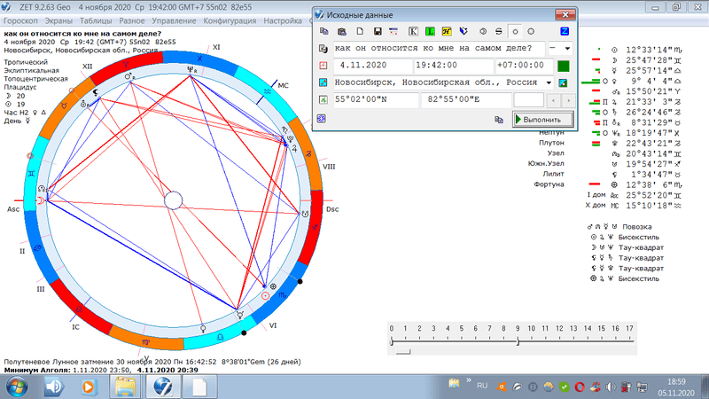Viewport: 709px width, 399px height.
Task: Click the new blank document icon
Action: click(360, 32)
